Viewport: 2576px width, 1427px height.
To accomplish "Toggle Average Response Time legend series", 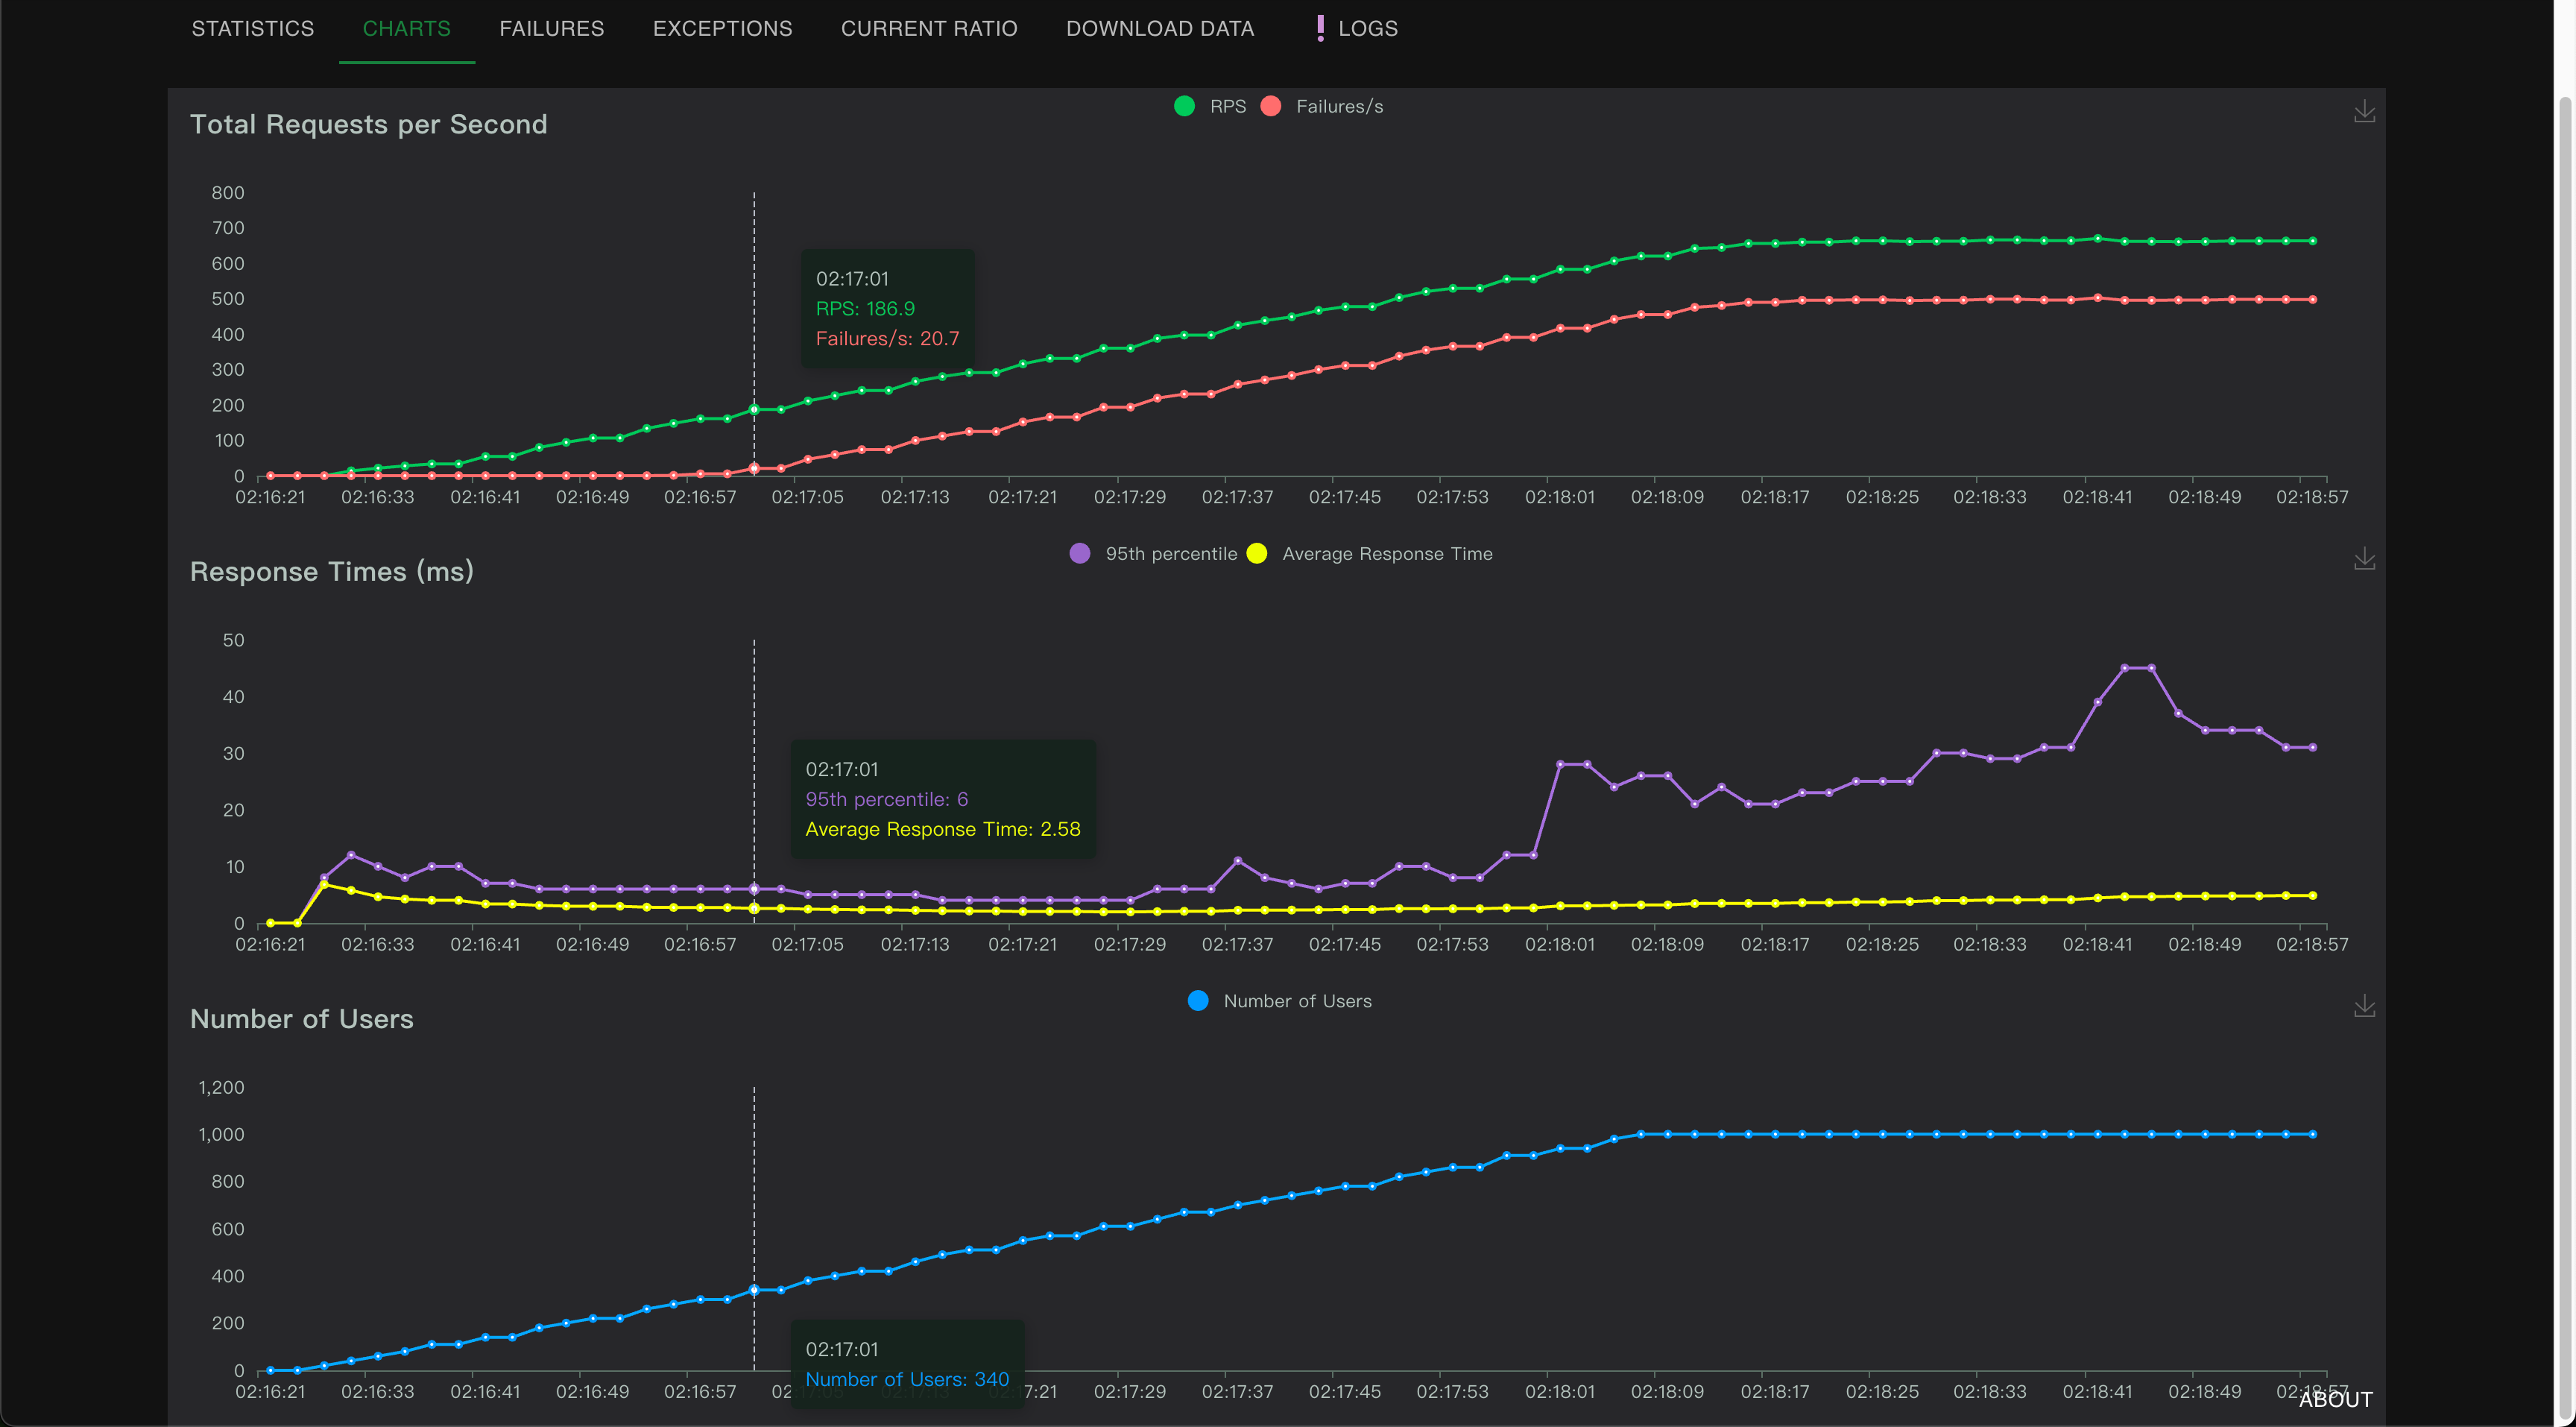I will [1369, 554].
